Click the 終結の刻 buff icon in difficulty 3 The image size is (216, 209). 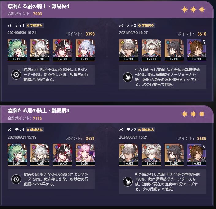[x=16, y=179]
